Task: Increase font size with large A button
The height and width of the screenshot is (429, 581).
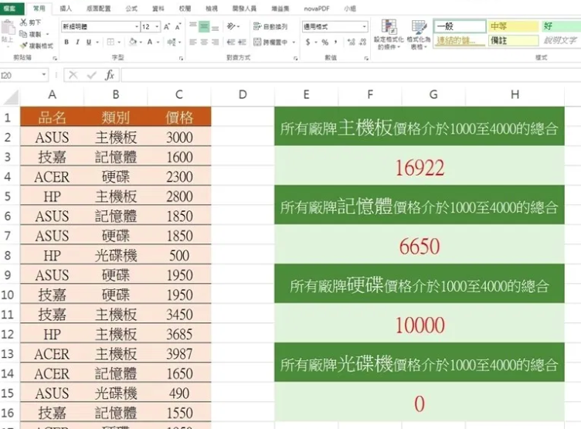Action: point(167,27)
